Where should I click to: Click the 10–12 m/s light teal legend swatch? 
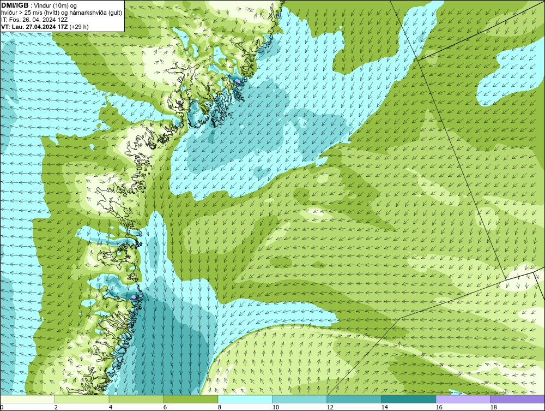coord(300,399)
